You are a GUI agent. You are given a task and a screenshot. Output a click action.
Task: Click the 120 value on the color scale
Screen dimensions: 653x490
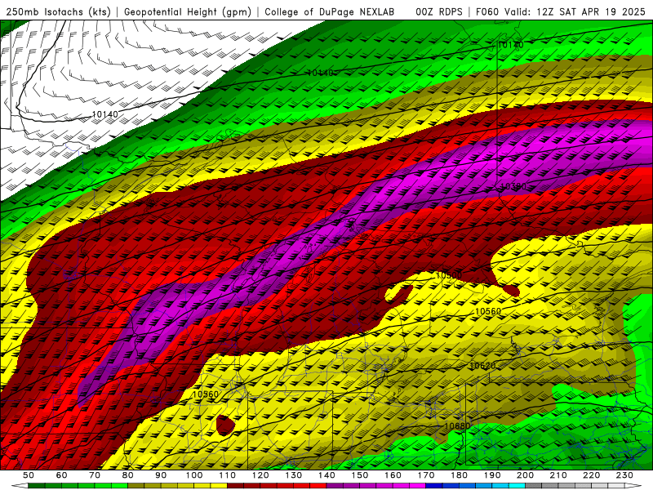[x=260, y=475]
